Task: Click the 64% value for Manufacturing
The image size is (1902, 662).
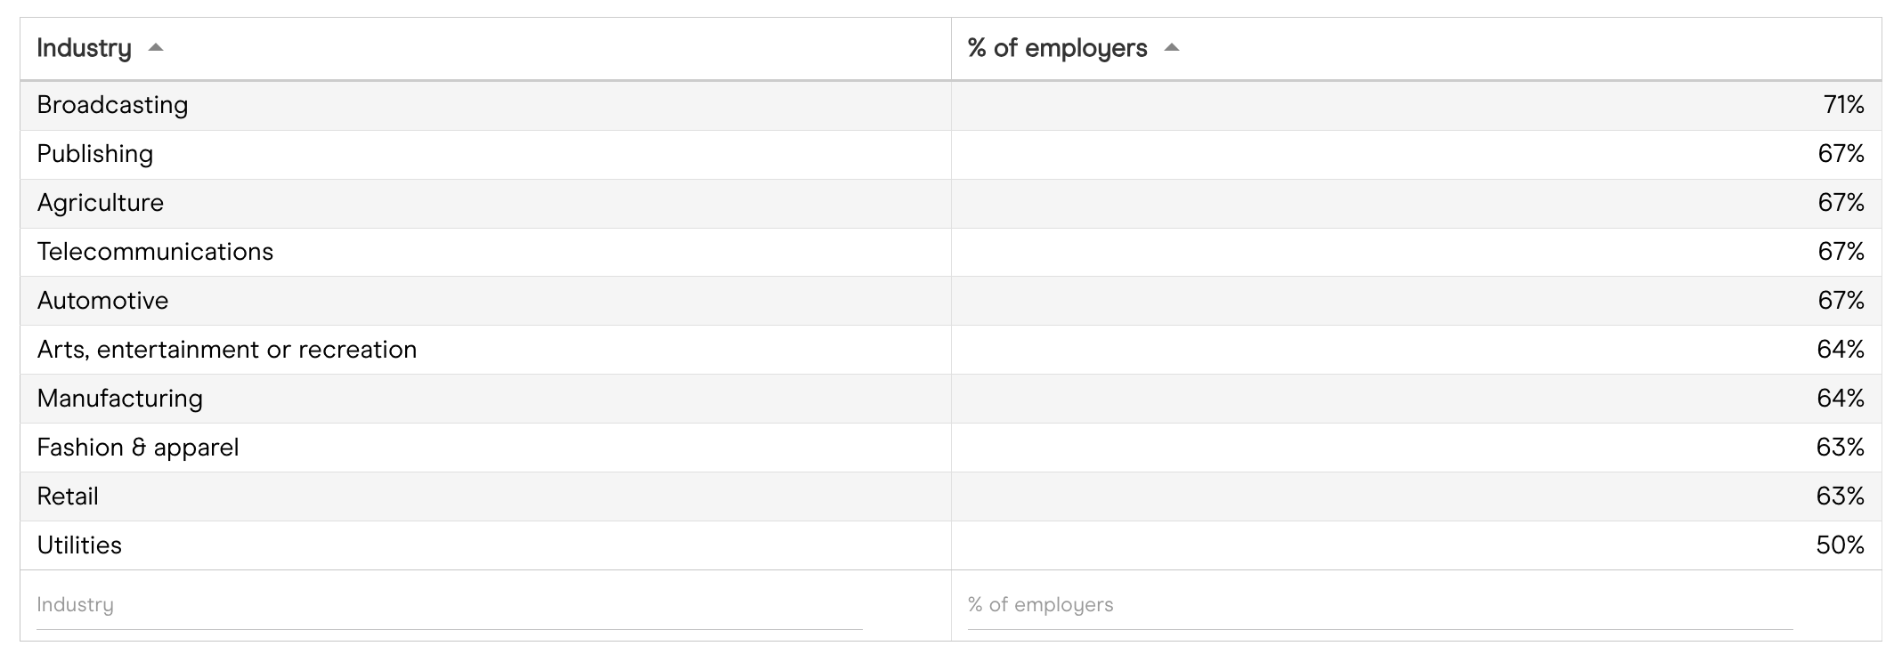Action: 1840,399
